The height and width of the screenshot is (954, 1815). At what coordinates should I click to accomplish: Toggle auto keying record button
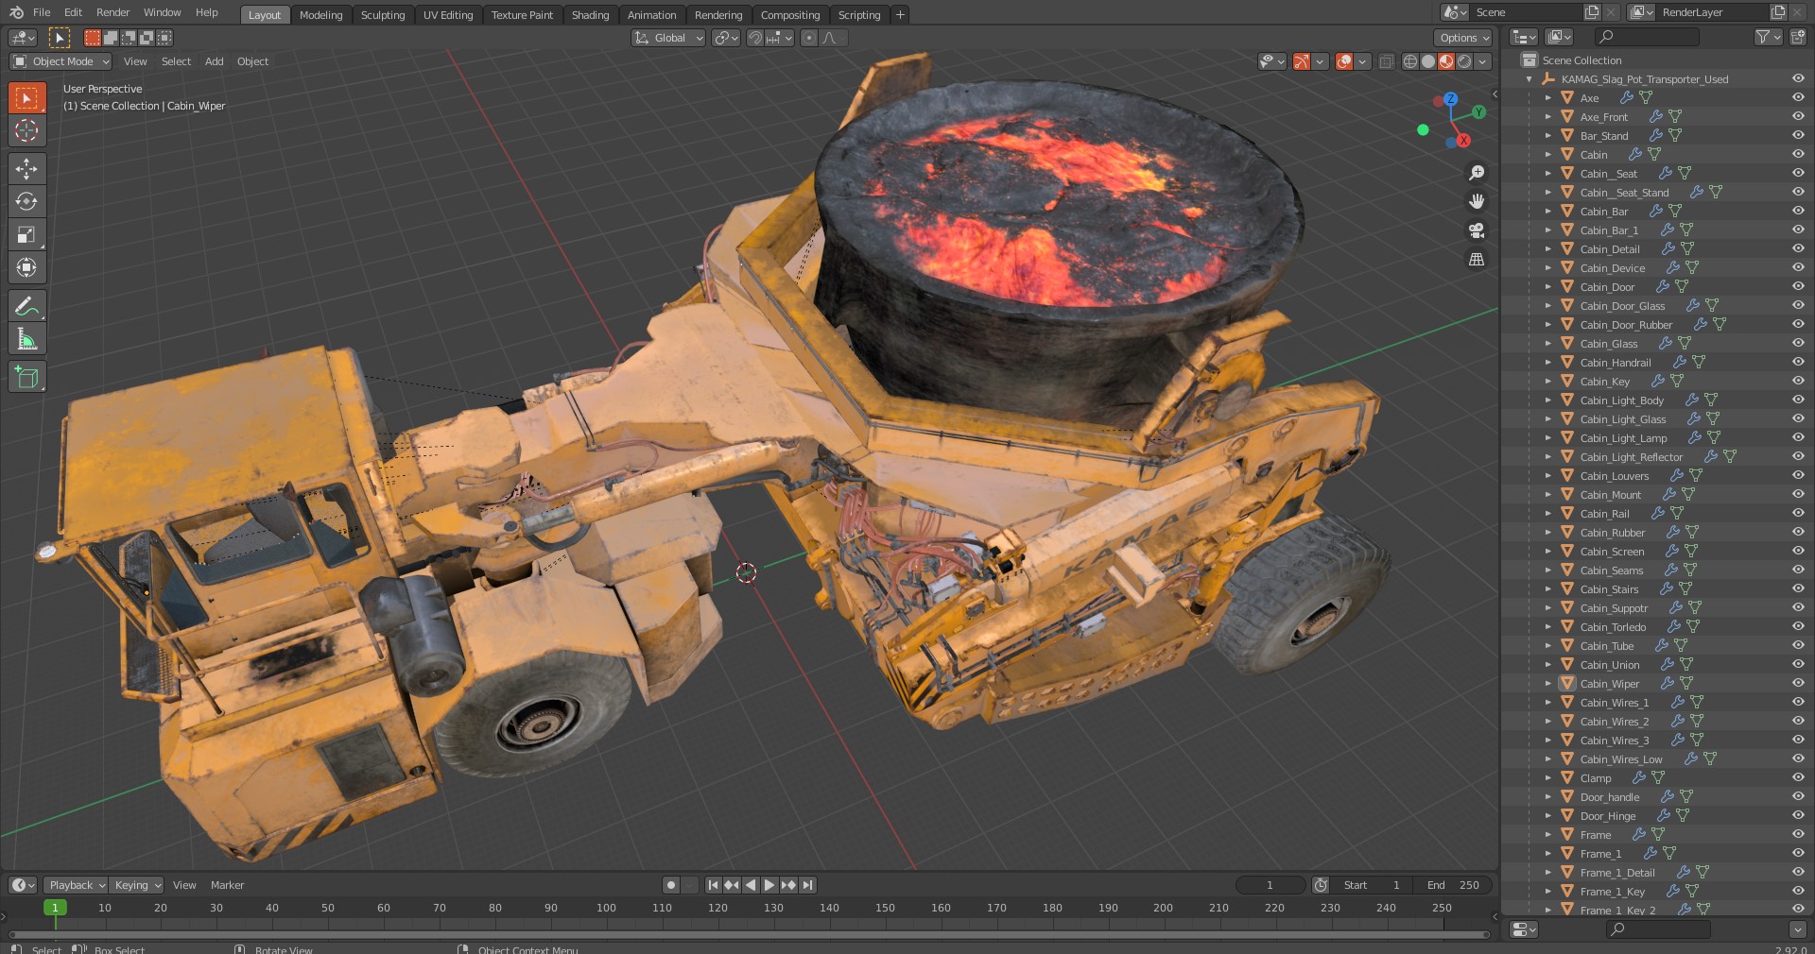670,885
